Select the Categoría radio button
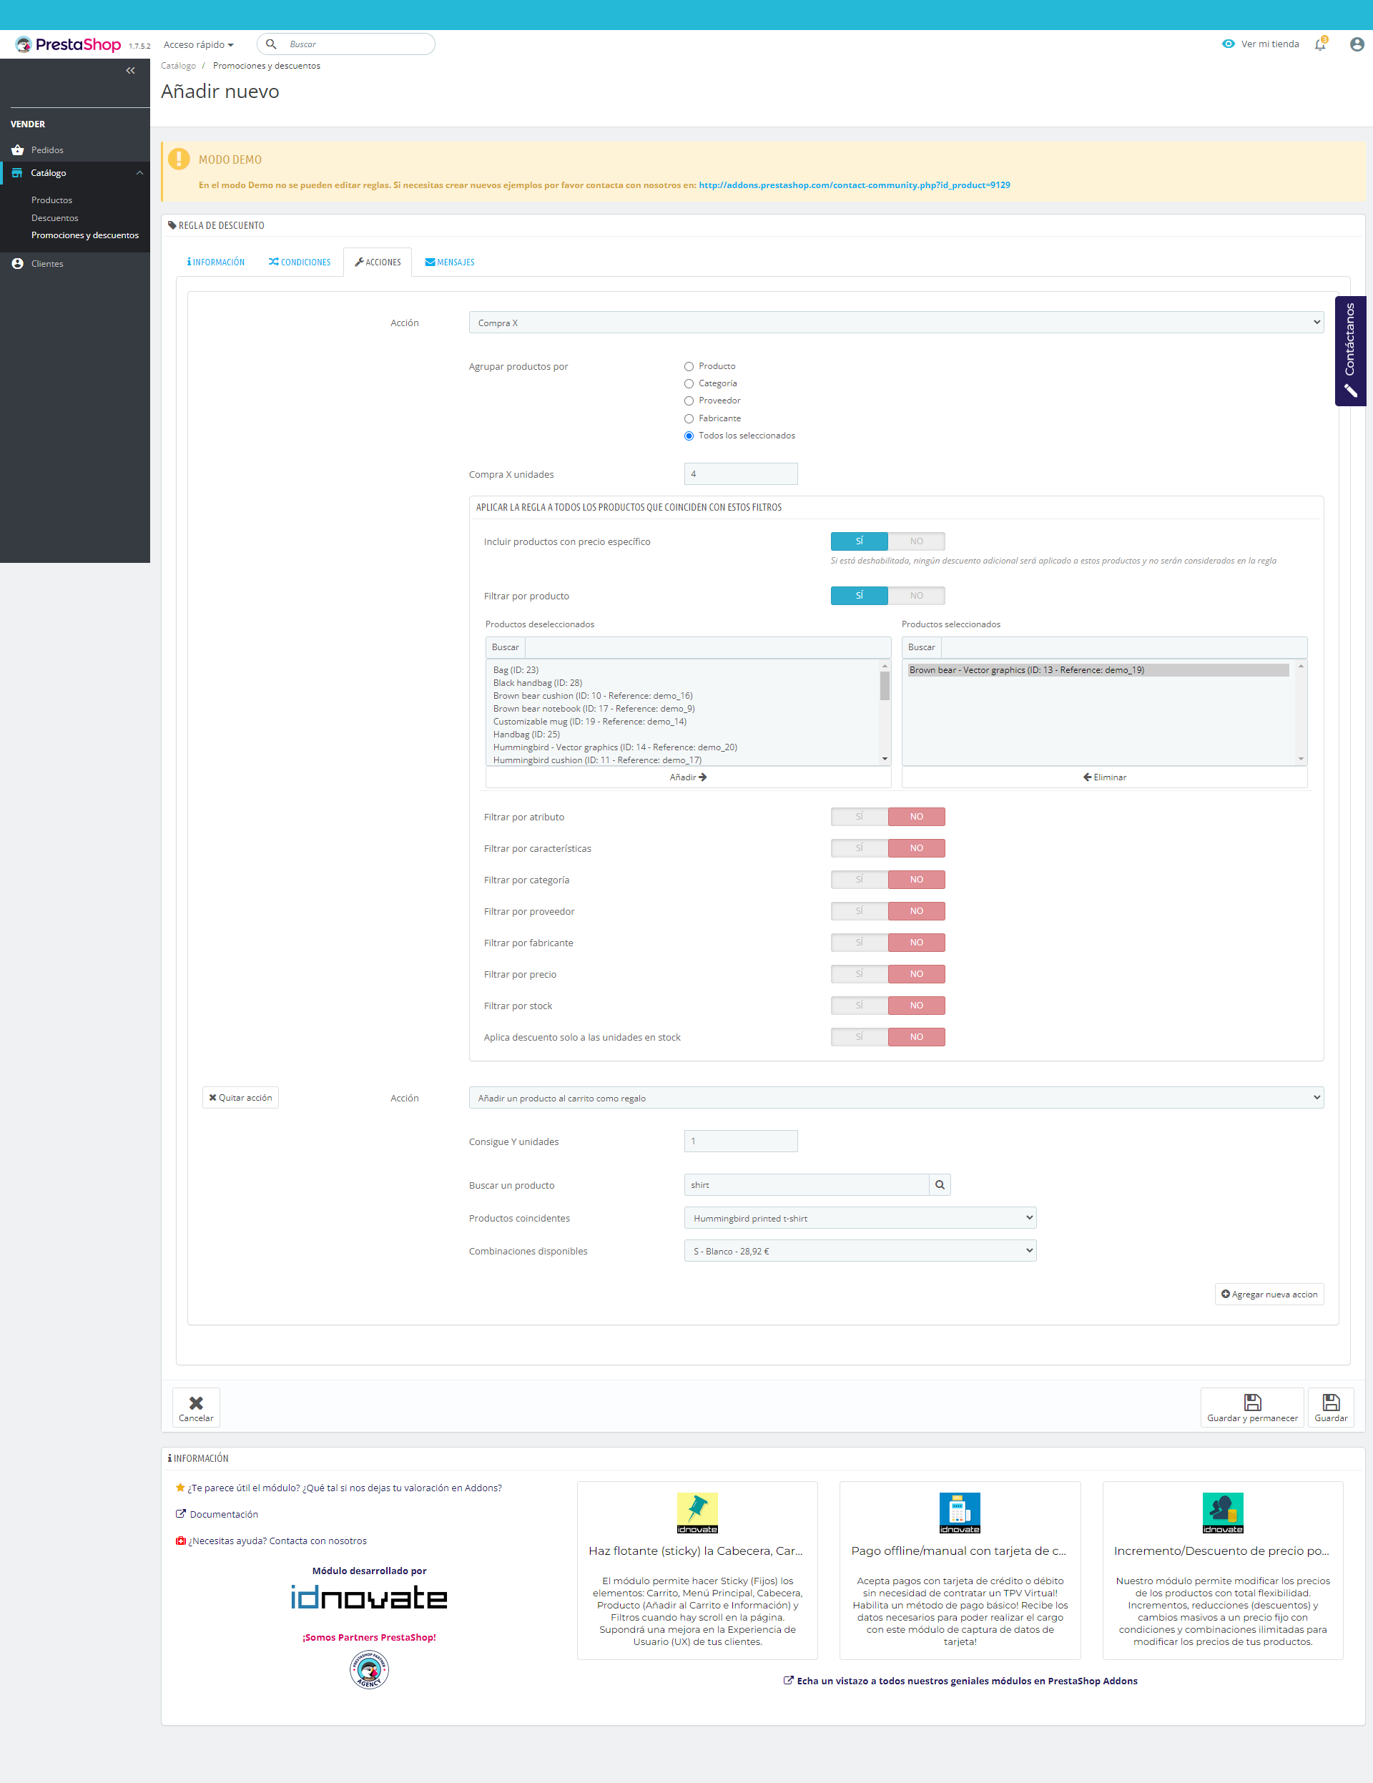1373x1783 pixels. pos(689,383)
